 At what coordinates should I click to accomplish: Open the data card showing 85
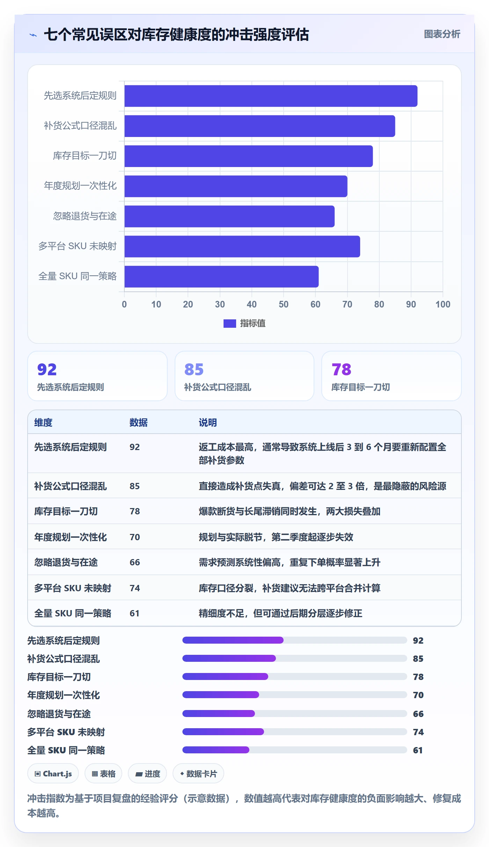(x=245, y=376)
